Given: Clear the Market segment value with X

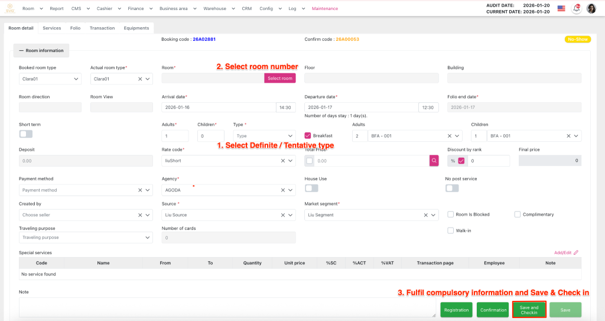Looking at the screenshot, I should pyautogui.click(x=426, y=215).
